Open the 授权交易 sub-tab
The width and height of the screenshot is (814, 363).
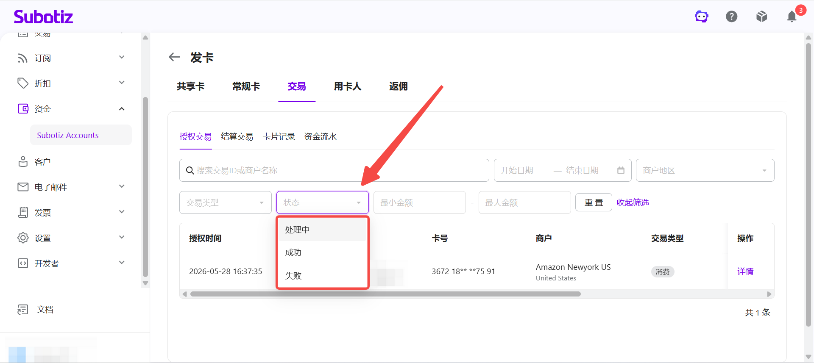[x=195, y=136]
